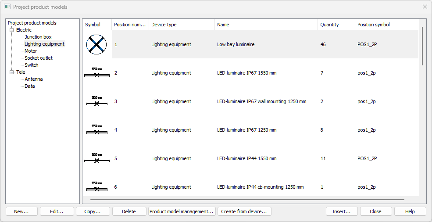Click the wall mounting 1250 mm symbol icon
The height and width of the screenshot is (222, 432).
tap(96, 102)
